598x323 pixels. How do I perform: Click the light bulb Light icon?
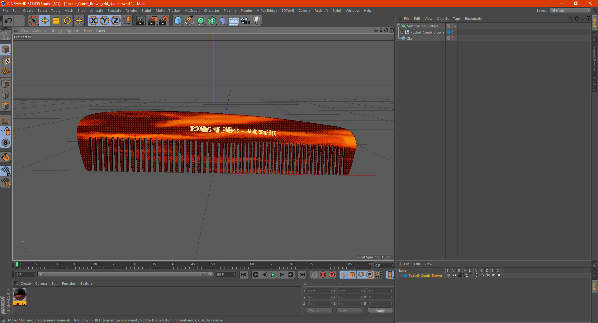pyautogui.click(x=257, y=21)
